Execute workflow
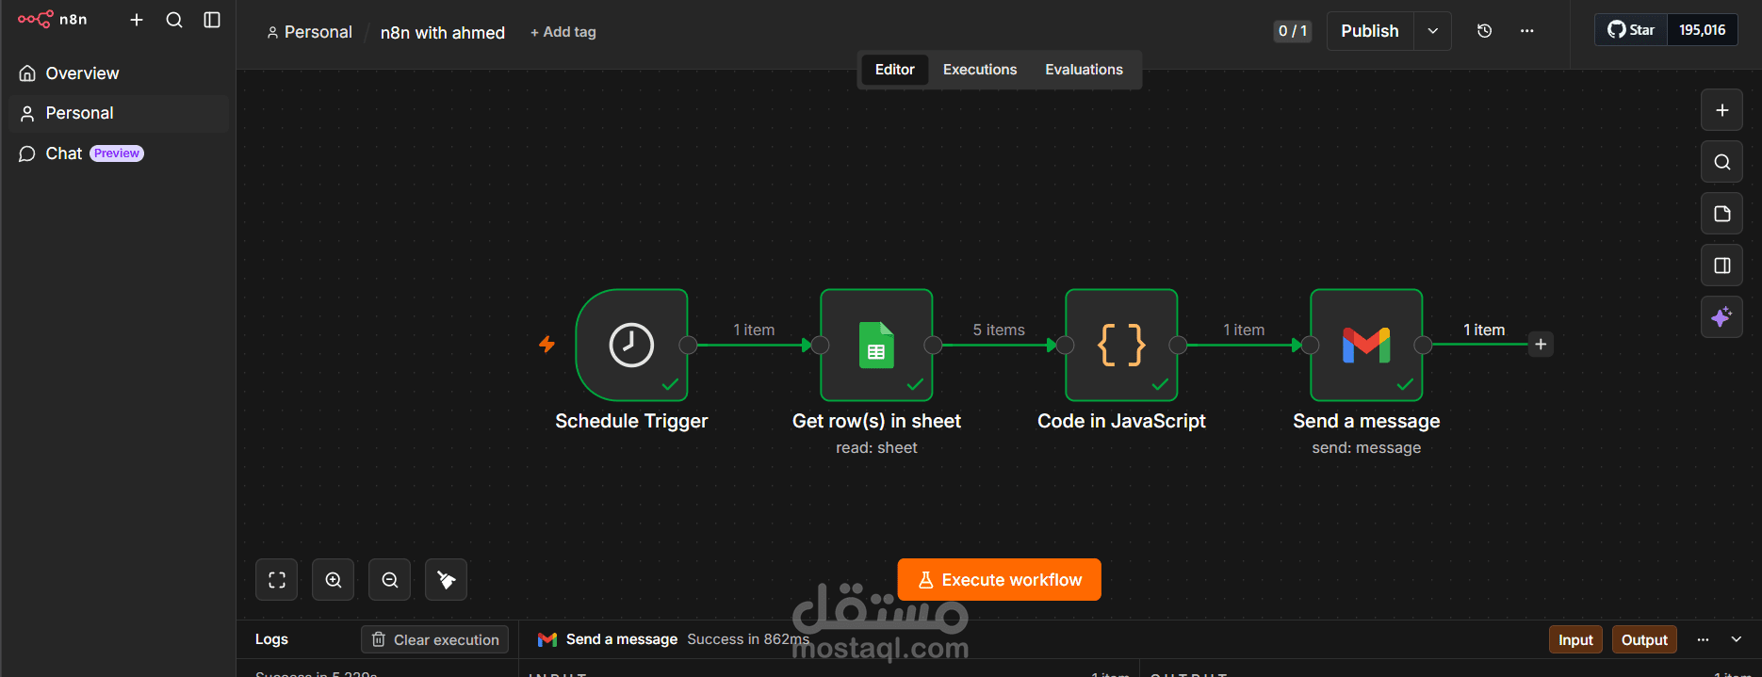This screenshot has height=677, width=1762. coord(1000,580)
